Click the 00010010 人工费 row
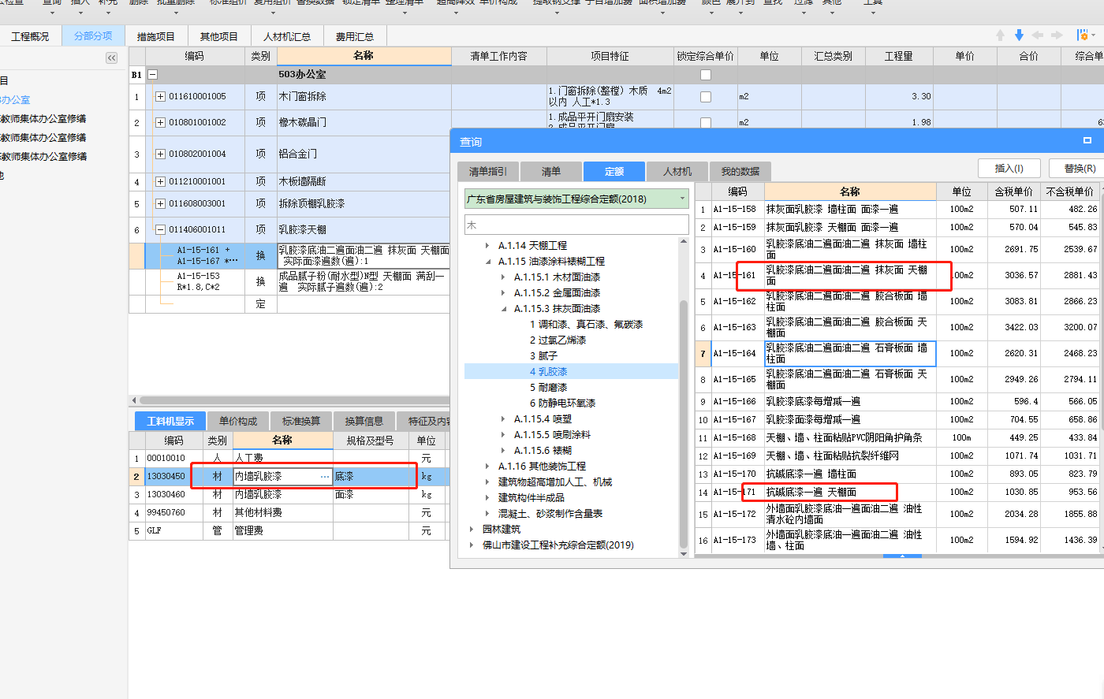The width and height of the screenshot is (1104, 699). (x=290, y=457)
